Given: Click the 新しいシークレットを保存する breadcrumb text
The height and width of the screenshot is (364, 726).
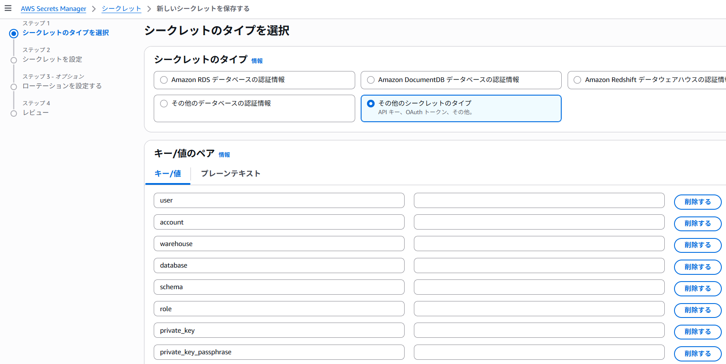Looking at the screenshot, I should (x=203, y=9).
